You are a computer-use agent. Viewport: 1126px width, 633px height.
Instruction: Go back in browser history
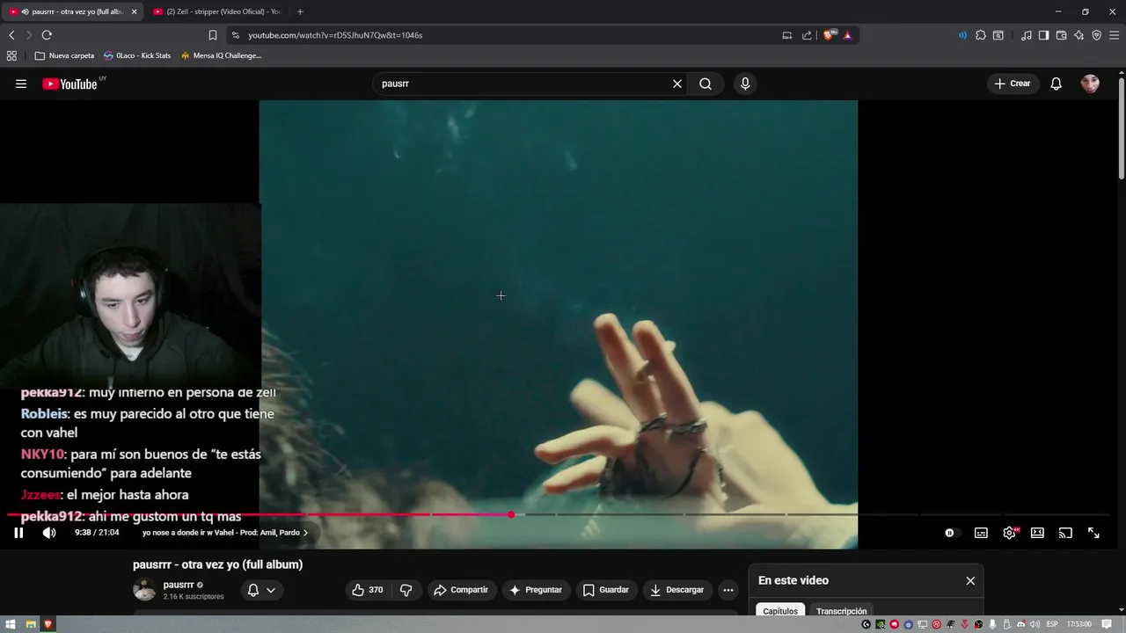coord(11,35)
